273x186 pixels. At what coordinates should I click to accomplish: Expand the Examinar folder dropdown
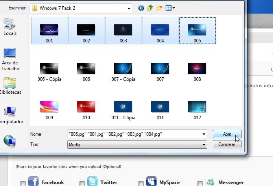tap(129, 8)
